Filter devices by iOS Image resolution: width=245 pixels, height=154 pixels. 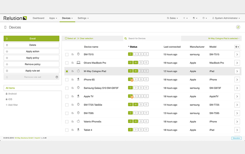point(10,99)
